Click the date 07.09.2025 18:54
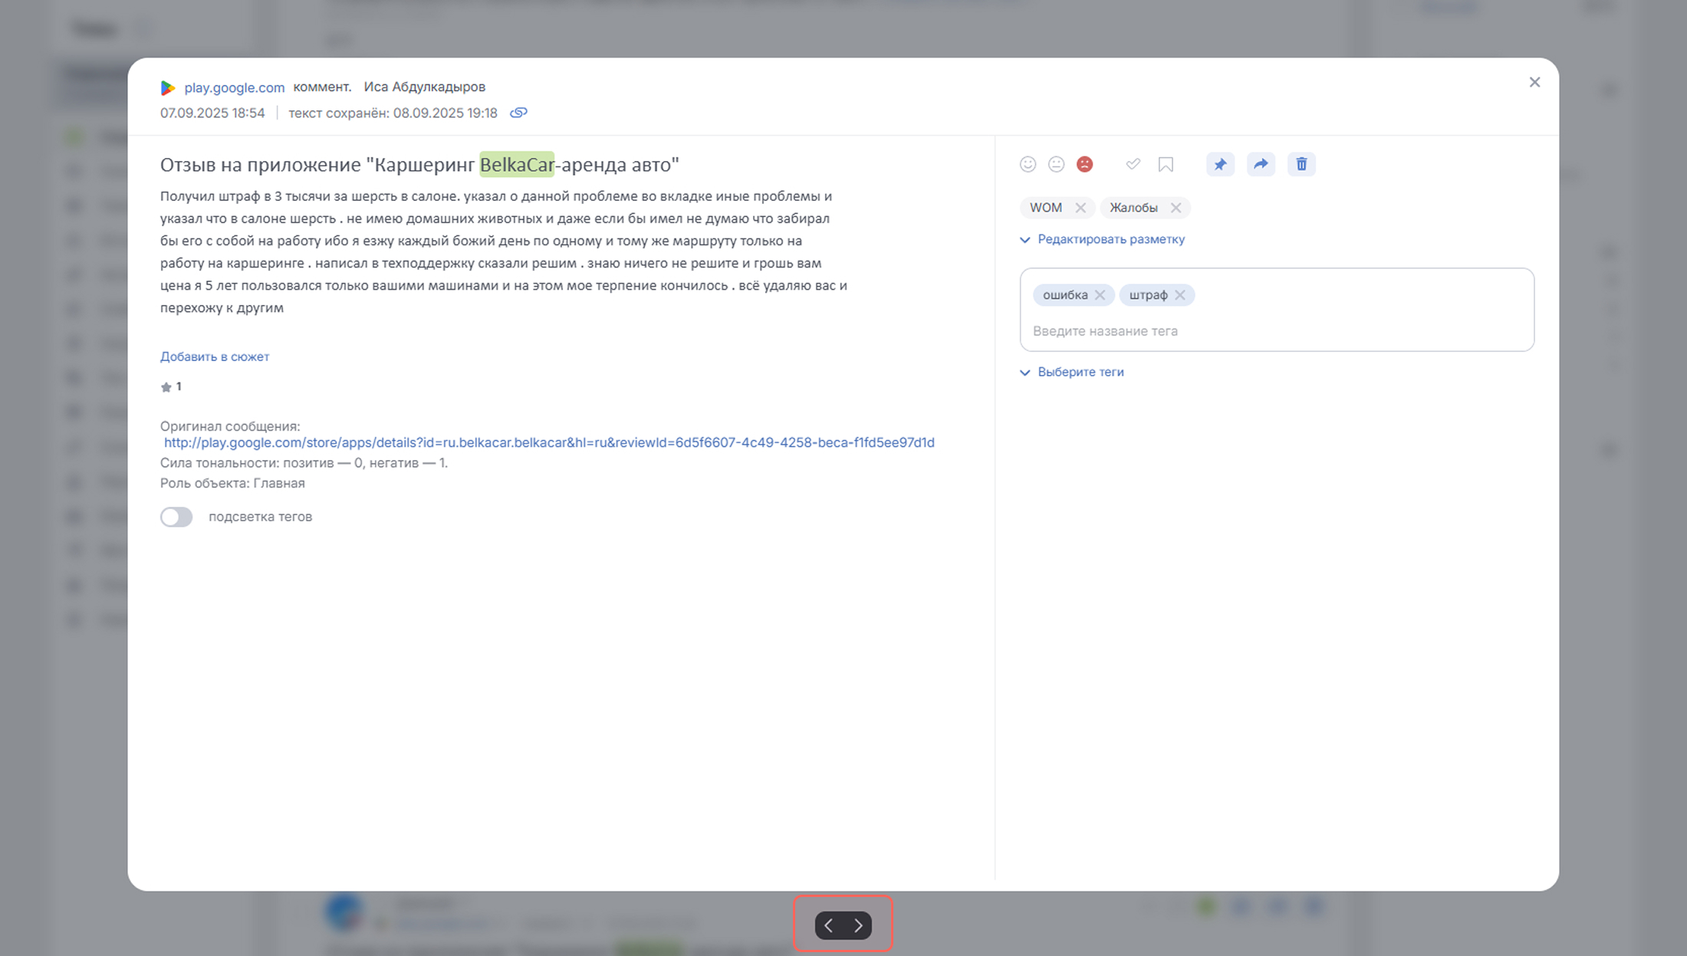 click(x=212, y=113)
